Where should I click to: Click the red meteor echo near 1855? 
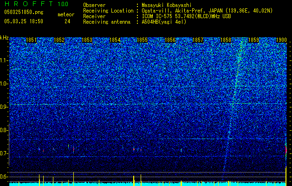[134, 149]
